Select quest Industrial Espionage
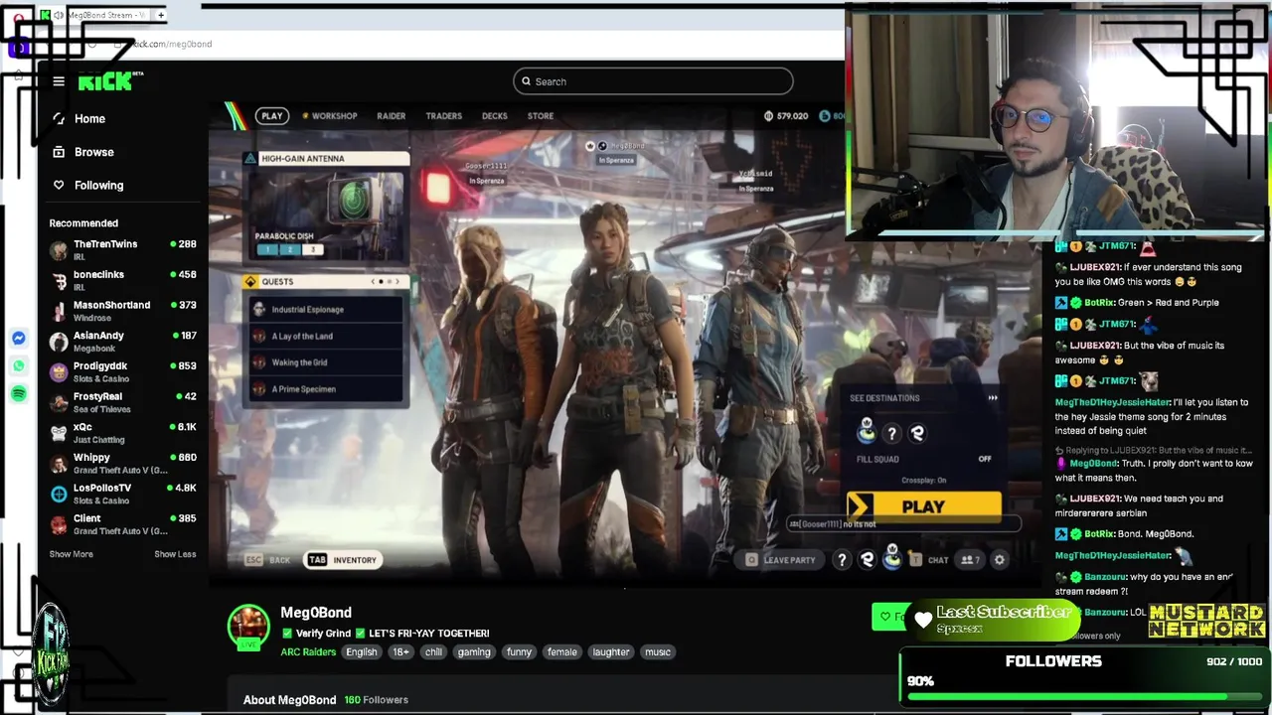Viewport: 1272px width, 715px height. 327,310
